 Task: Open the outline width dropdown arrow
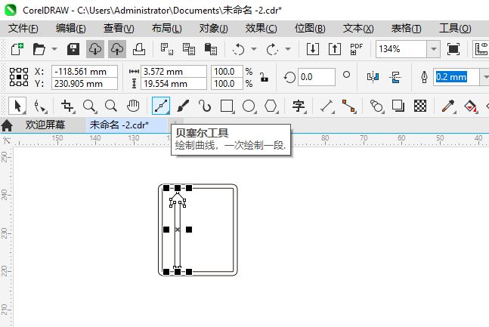tap(485, 77)
